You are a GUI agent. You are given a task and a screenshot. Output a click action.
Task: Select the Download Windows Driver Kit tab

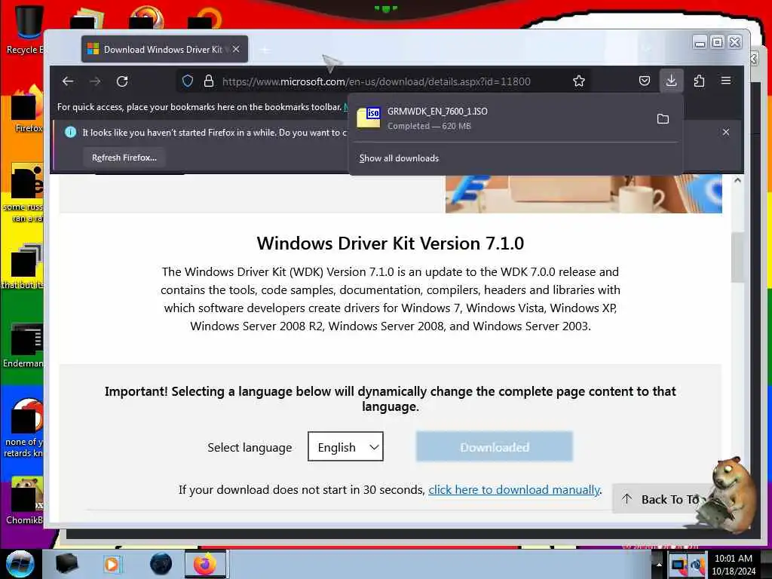(164, 49)
